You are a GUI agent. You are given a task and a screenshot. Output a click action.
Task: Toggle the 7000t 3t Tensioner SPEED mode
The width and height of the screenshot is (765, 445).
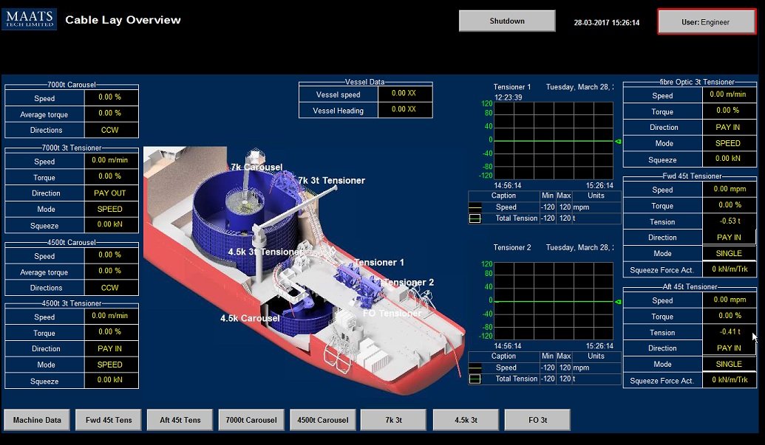click(x=112, y=209)
